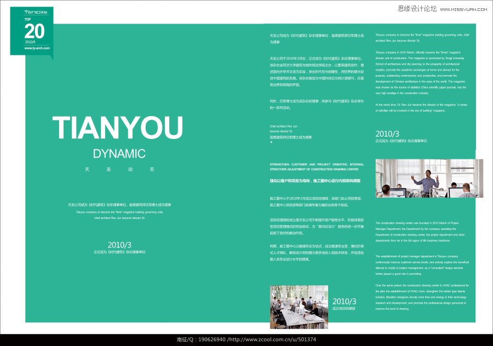
Task: Open the photo of staff at long desks
Action: pos(299,307)
